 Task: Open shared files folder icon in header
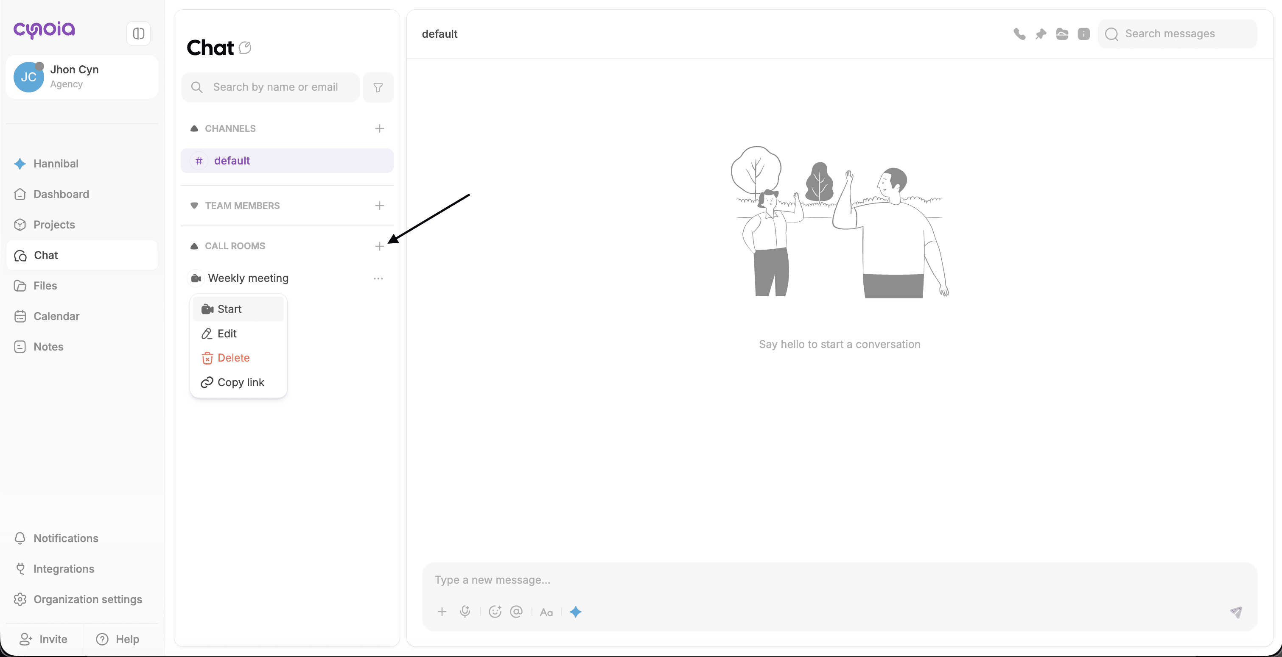pos(1062,34)
